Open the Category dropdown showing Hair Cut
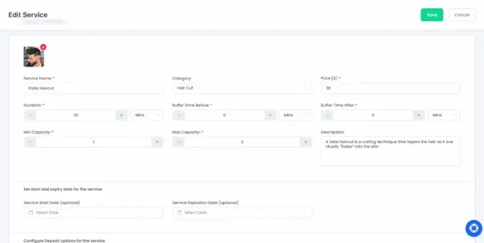The height and width of the screenshot is (243, 484). click(242, 88)
